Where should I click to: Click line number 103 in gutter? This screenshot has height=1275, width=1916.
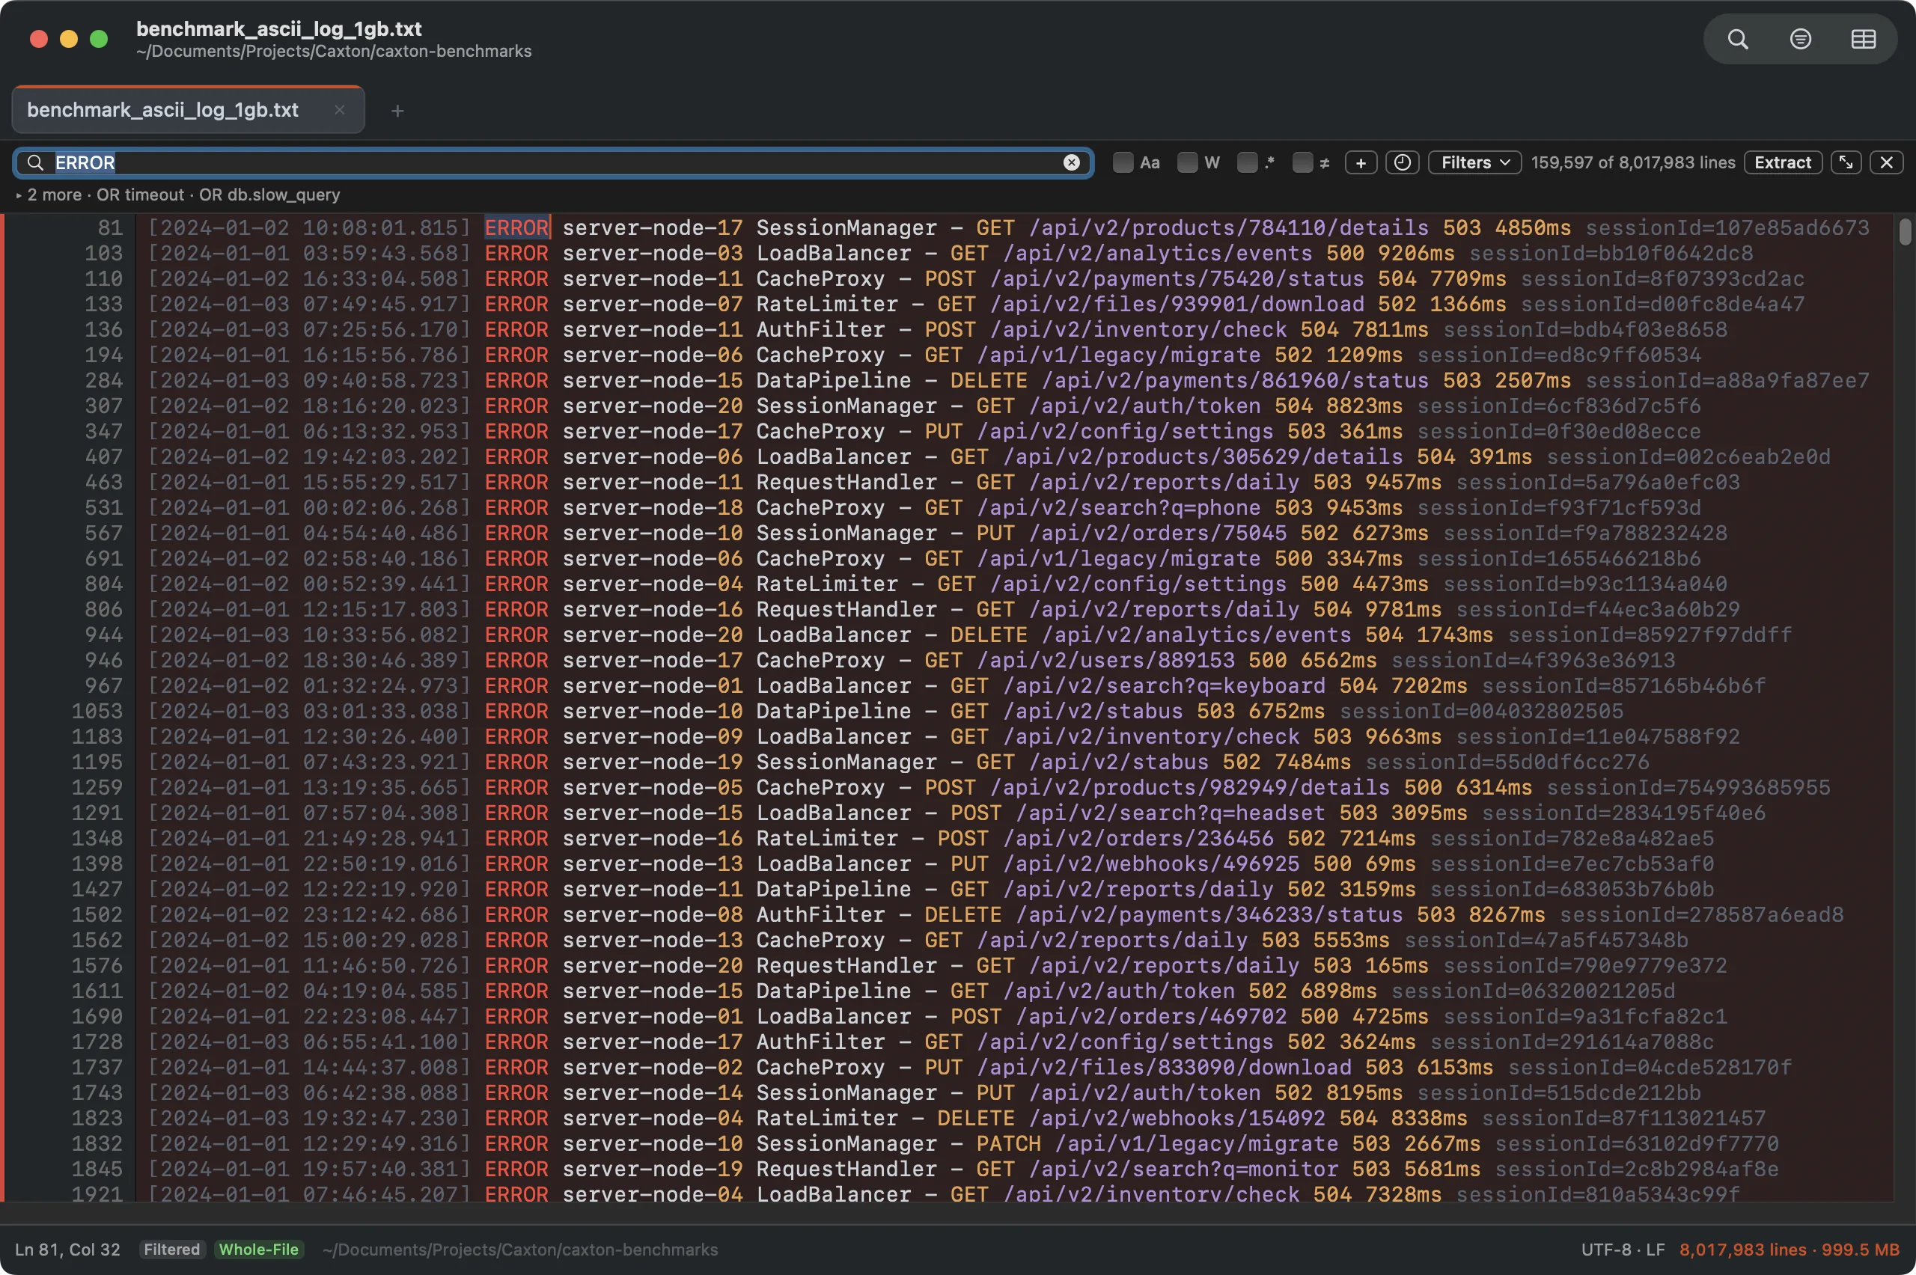[103, 253]
